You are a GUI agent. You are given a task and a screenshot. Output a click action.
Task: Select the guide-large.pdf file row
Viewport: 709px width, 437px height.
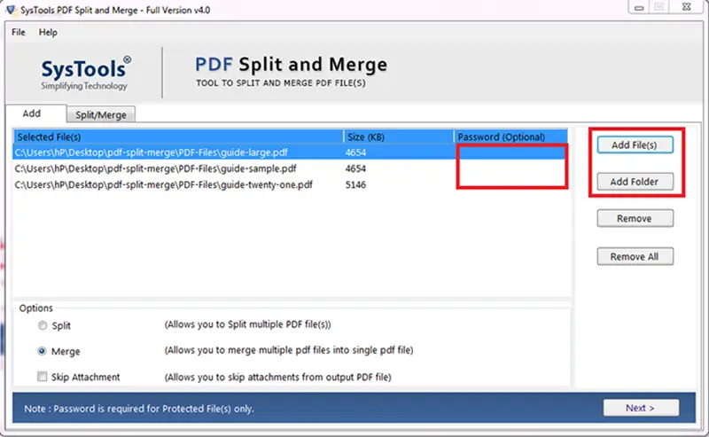(290, 152)
